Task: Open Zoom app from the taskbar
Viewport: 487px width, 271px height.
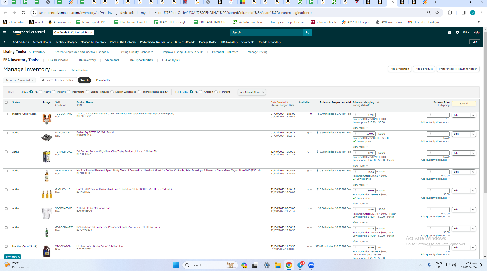Action: tap(311, 265)
